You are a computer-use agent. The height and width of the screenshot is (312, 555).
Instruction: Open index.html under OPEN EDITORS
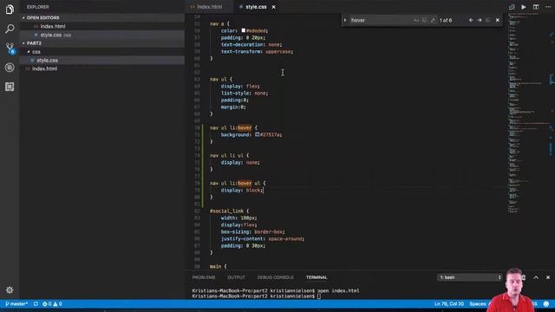click(x=53, y=26)
